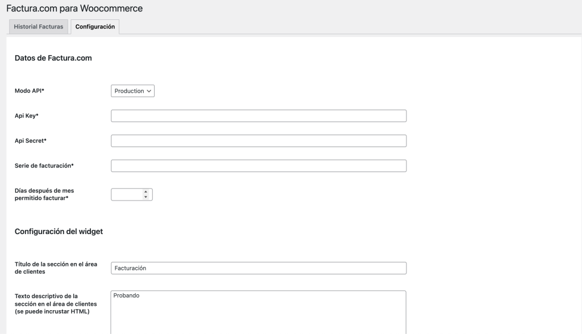The height and width of the screenshot is (334, 582).
Task: Click the Configuración del widget heading
Action: click(x=59, y=232)
